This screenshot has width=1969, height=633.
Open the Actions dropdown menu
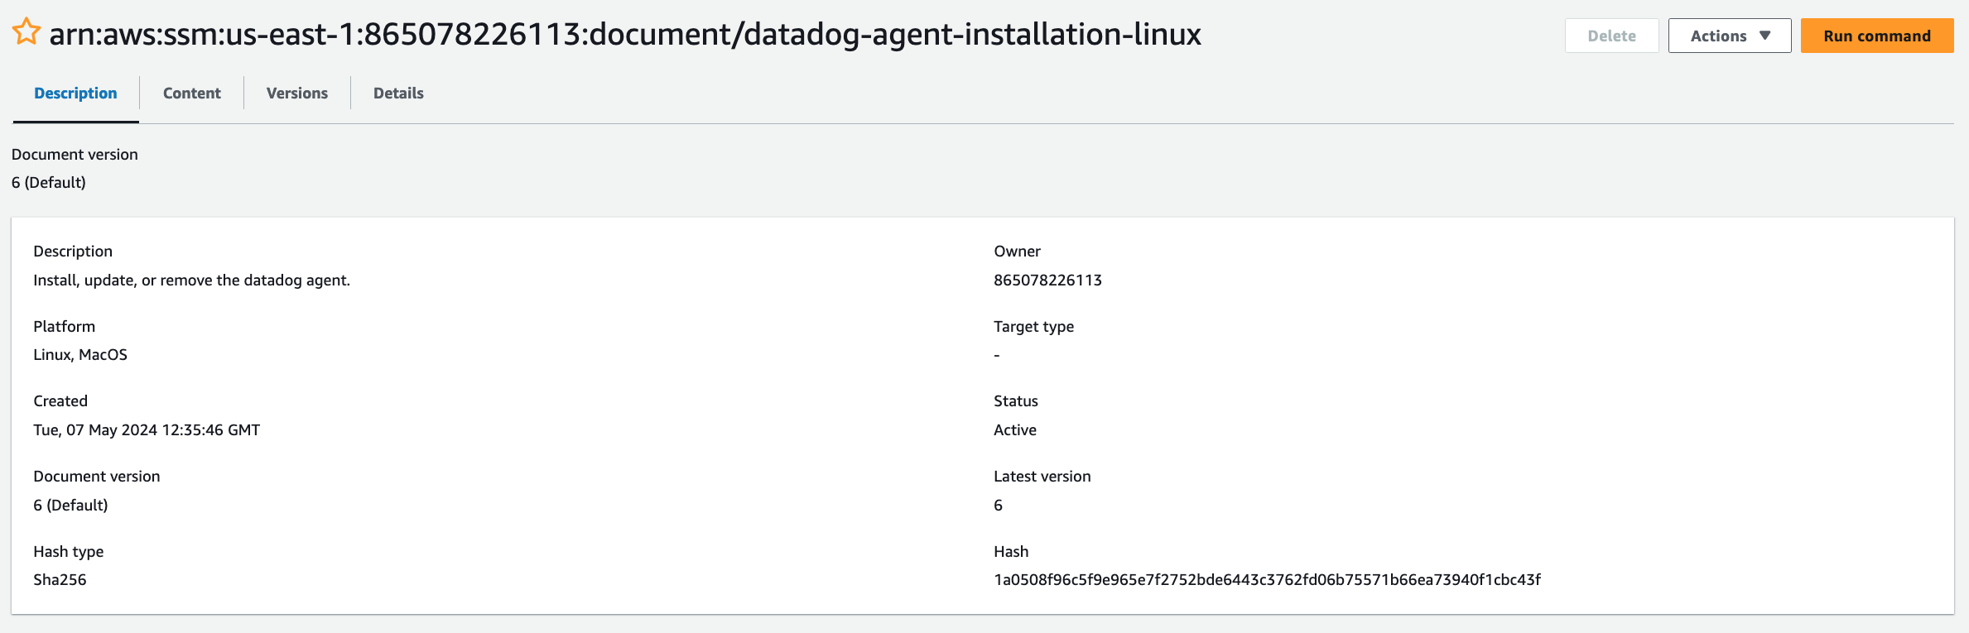[1729, 36]
